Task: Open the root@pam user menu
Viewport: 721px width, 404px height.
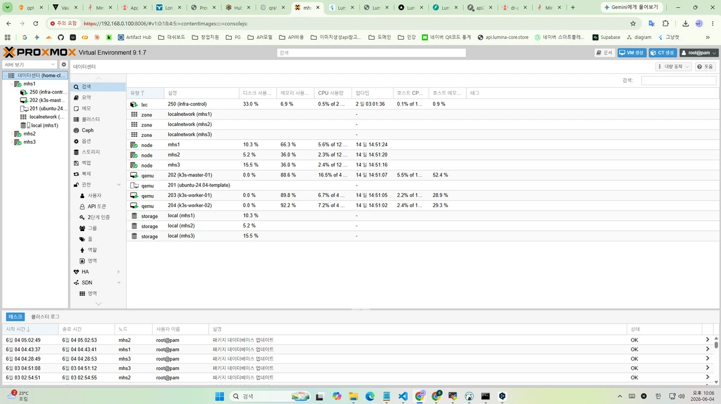Action: 699,53
